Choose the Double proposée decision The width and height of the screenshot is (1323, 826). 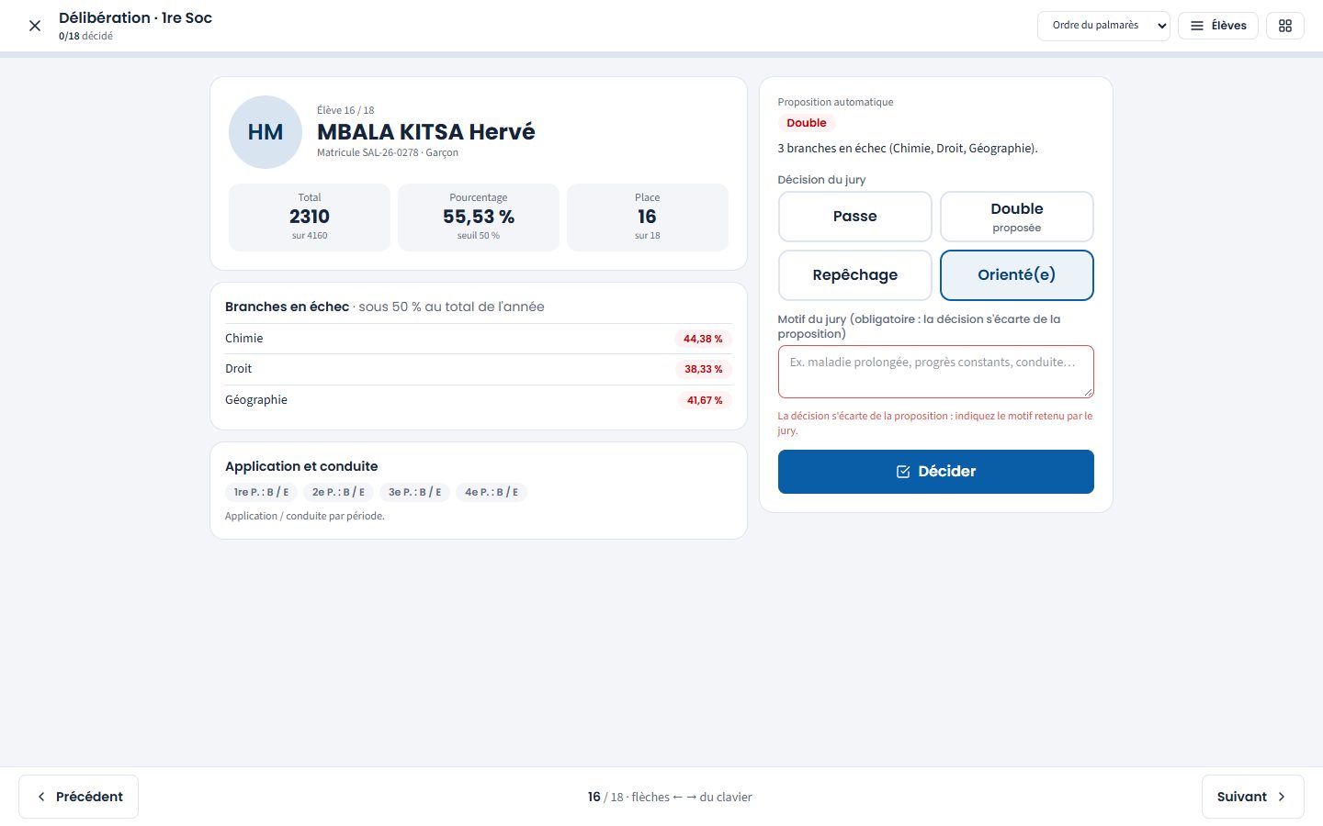[1017, 217]
